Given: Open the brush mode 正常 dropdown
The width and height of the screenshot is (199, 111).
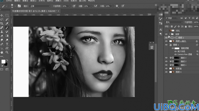Looking at the screenshot, I should [x=40, y=6].
